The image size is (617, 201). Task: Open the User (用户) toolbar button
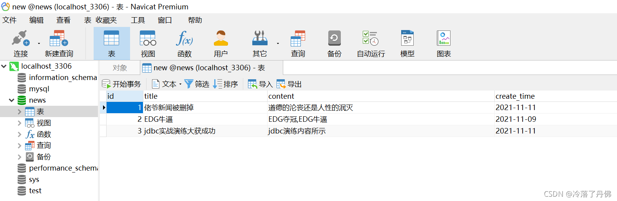pos(221,44)
